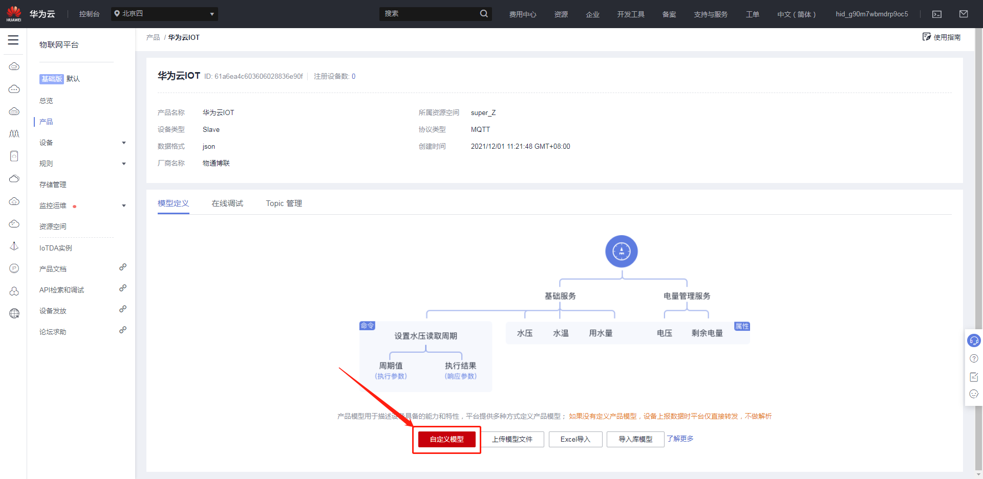Image resolution: width=983 pixels, height=479 pixels.
Task: Click the help question mark icon
Action: 974,358
